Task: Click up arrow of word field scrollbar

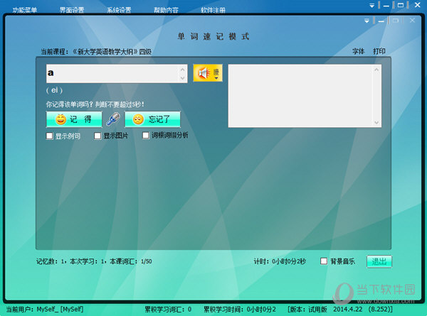Action: 183,70
